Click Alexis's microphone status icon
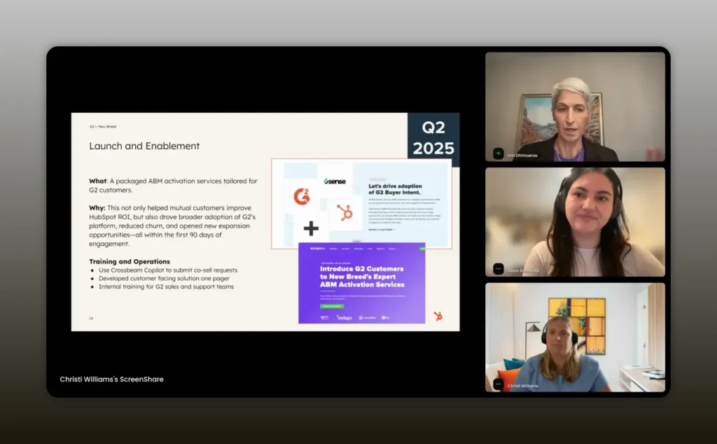Screen dimensions: 717x444 click(x=498, y=268)
